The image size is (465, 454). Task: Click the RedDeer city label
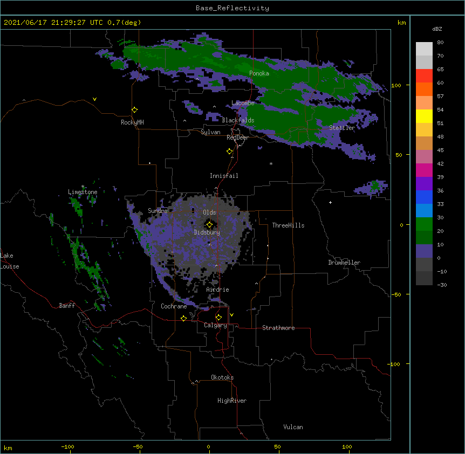[237, 137]
